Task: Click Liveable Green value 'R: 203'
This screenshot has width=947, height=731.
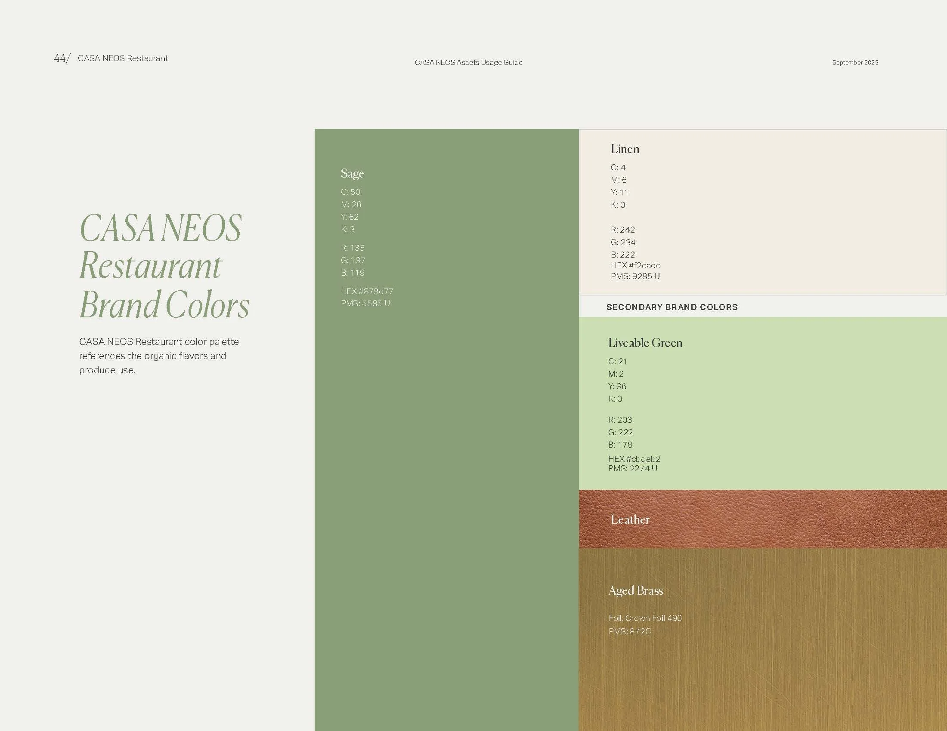Action: (x=620, y=420)
